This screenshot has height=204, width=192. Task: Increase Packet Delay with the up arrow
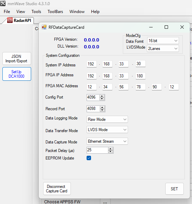click(x=111, y=149)
